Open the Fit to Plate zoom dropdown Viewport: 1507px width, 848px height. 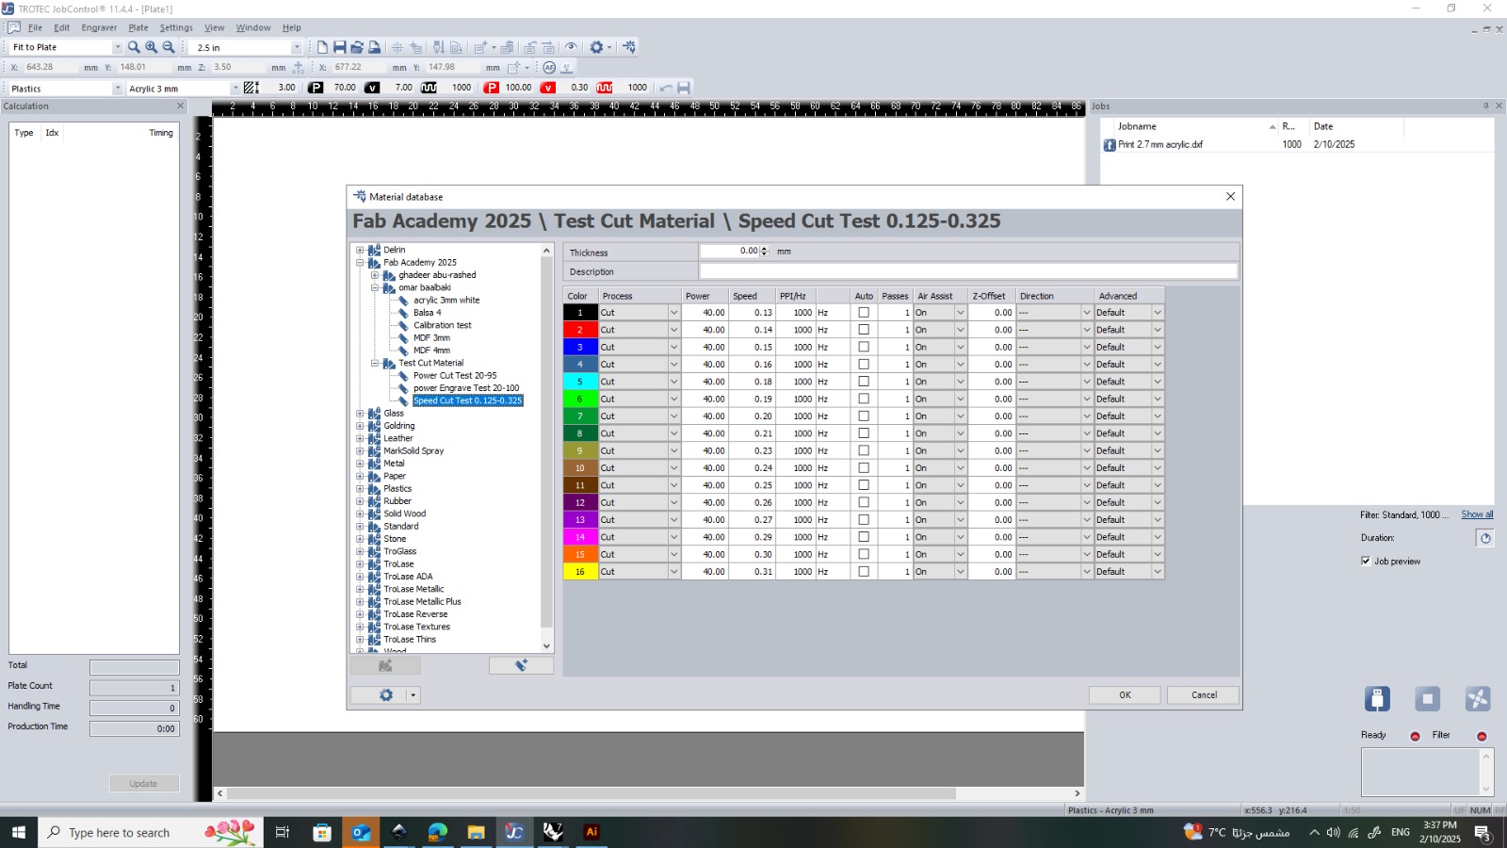coord(117,47)
